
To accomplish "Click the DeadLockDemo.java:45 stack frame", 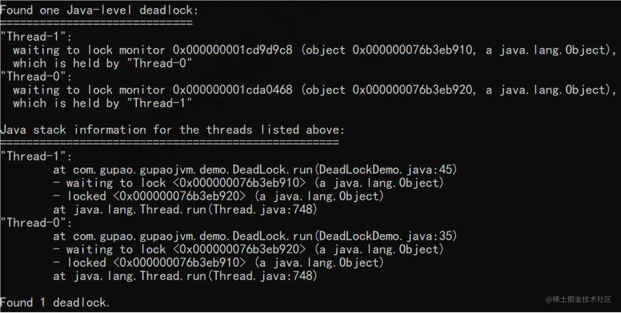I will 255,170.
